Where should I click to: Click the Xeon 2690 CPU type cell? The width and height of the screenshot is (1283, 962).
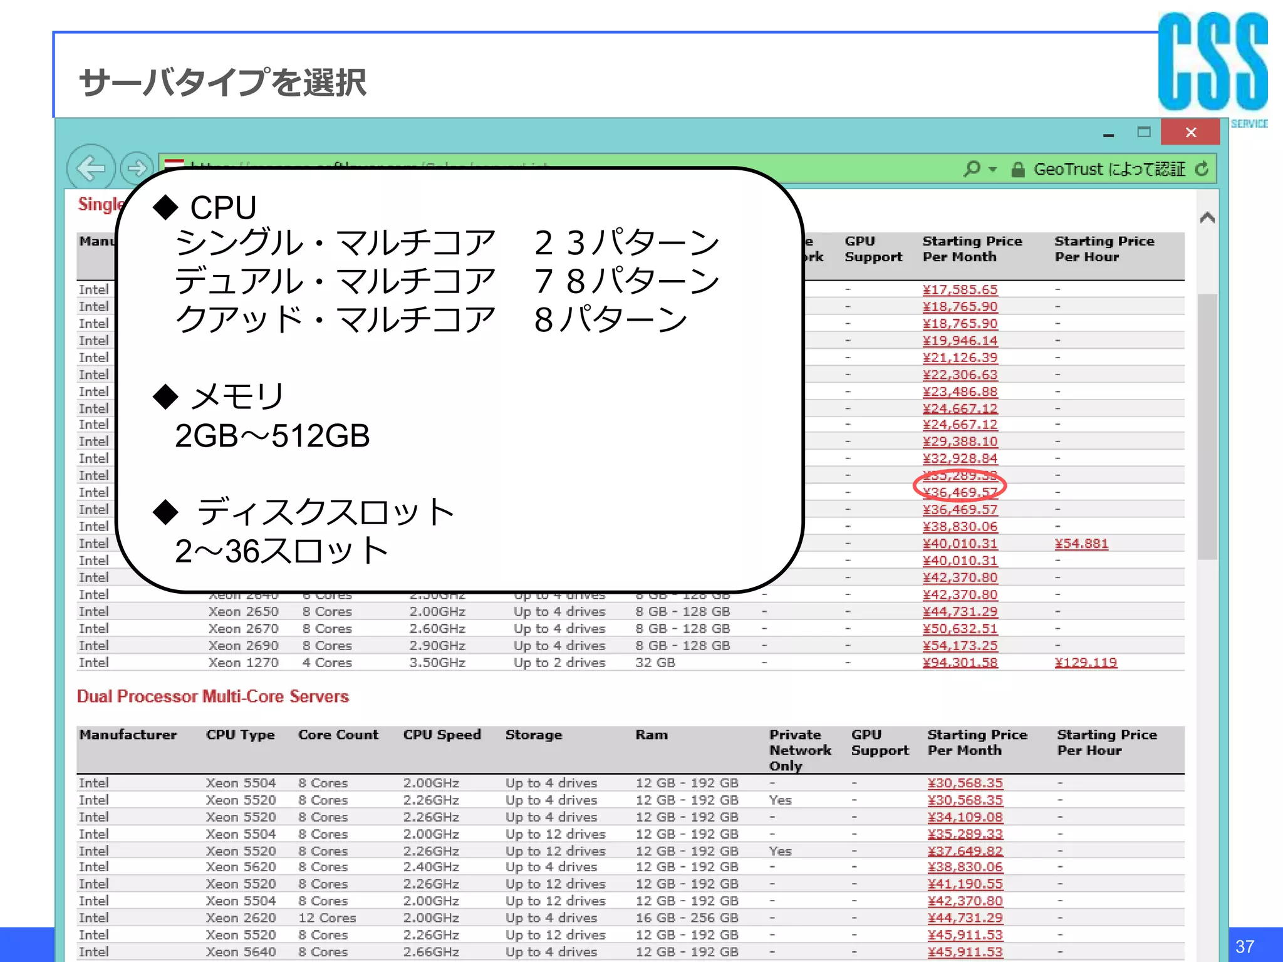pyautogui.click(x=243, y=645)
